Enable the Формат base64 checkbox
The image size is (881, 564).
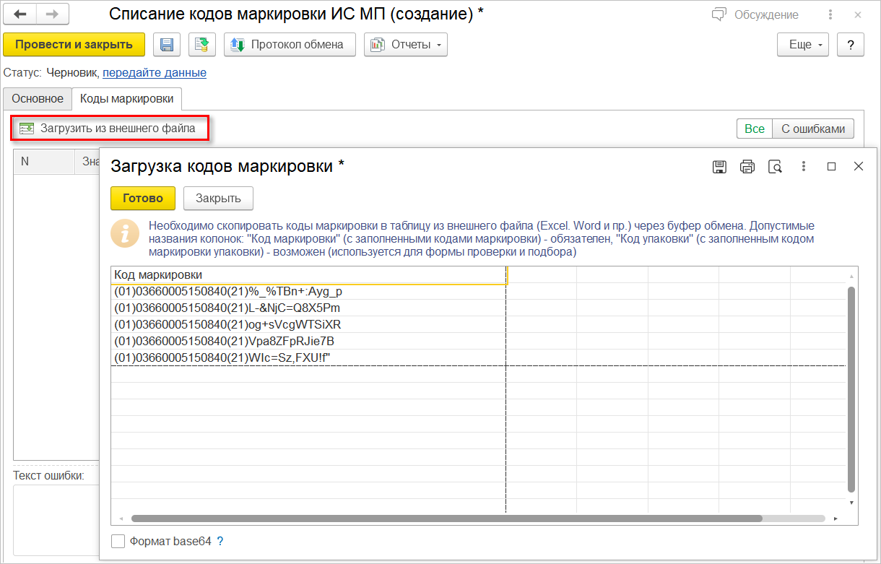click(x=118, y=541)
